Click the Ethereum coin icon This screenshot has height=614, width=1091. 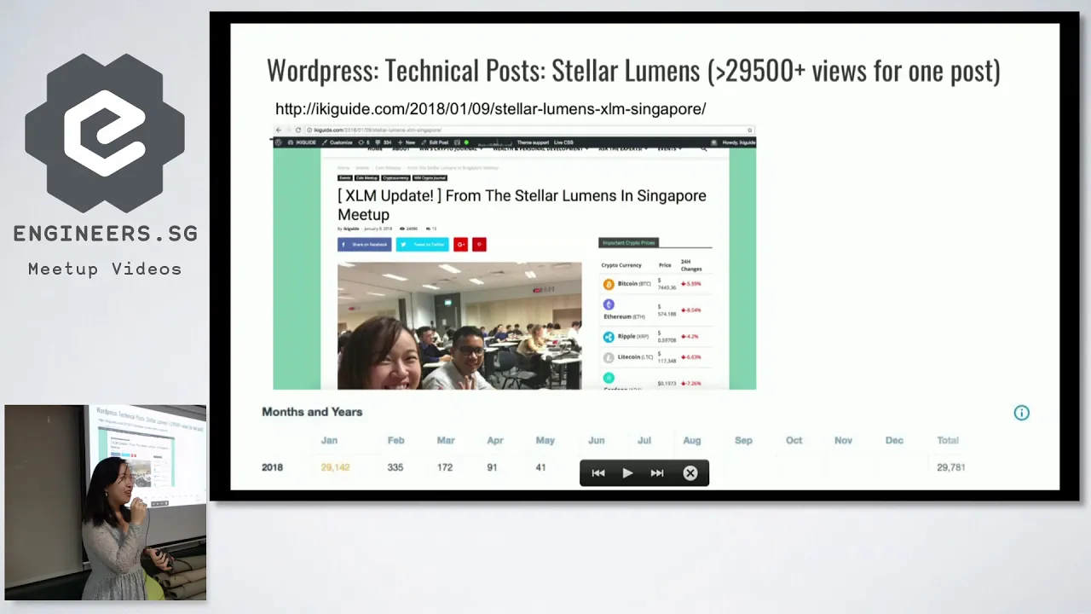point(609,304)
